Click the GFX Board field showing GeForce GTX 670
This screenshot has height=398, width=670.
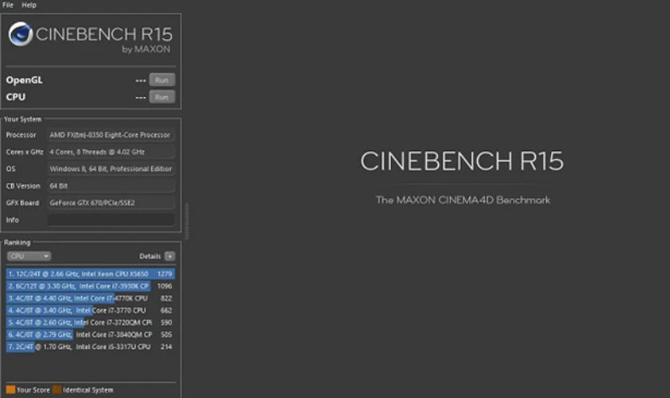pos(110,203)
